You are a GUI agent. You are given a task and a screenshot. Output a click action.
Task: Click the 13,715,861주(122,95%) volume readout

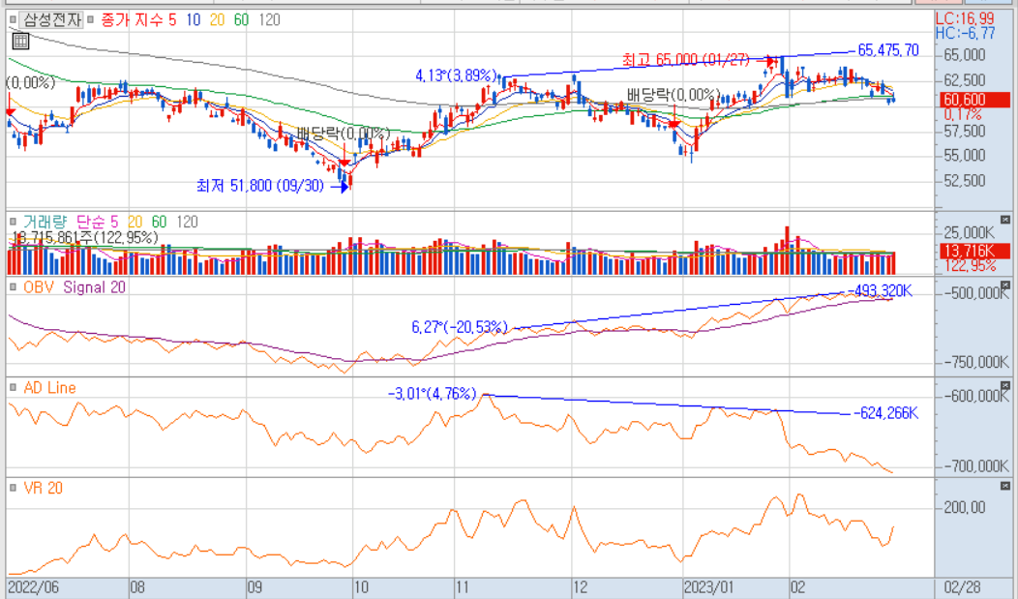85,237
